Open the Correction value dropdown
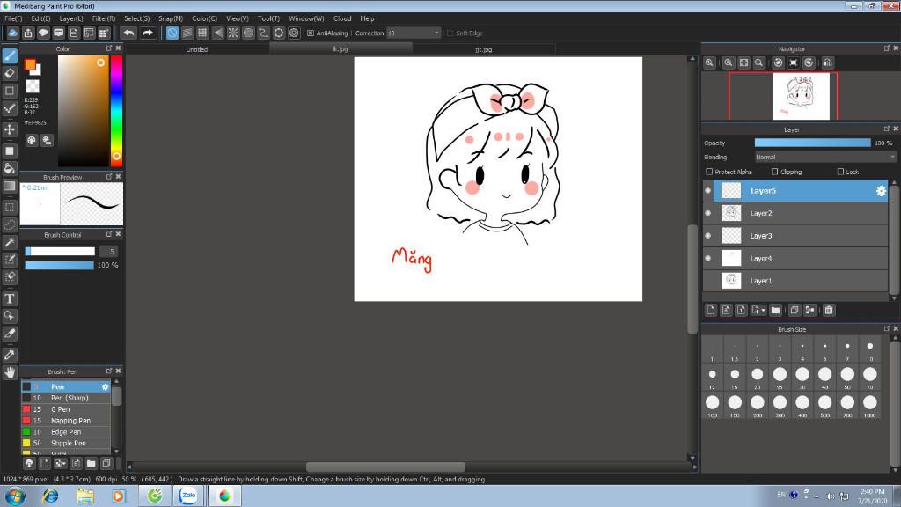901x507 pixels. [x=414, y=33]
